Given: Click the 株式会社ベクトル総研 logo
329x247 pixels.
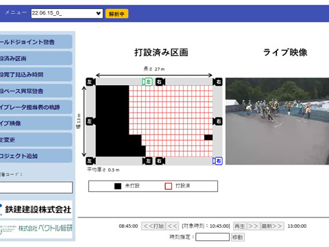Looking at the screenshot, I should coord(36,228).
